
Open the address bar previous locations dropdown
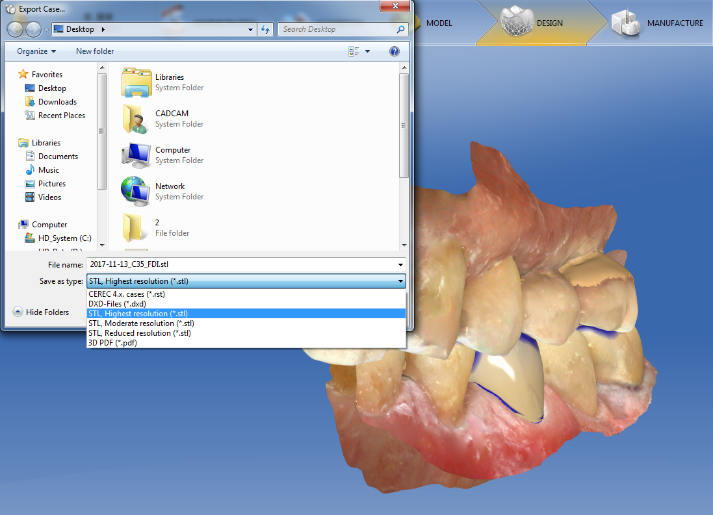[250, 29]
